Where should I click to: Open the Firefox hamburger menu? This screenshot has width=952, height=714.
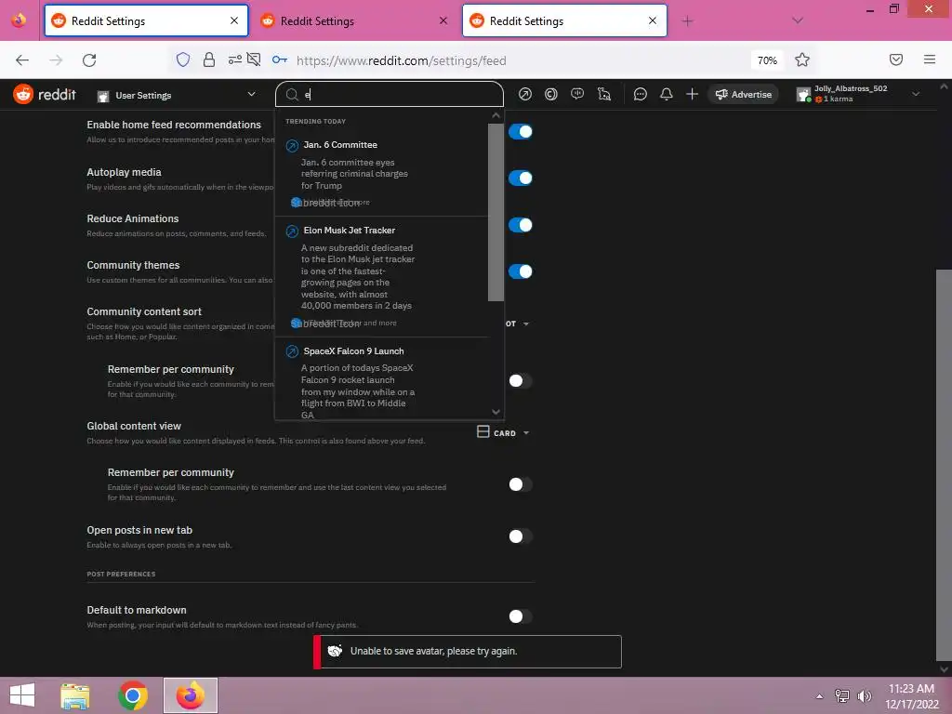930,59
